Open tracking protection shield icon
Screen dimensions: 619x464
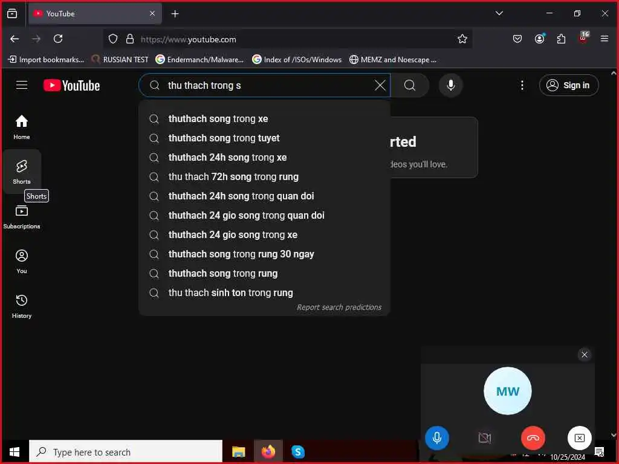[x=113, y=39]
